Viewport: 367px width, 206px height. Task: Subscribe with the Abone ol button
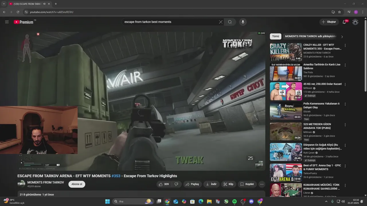coord(77,184)
